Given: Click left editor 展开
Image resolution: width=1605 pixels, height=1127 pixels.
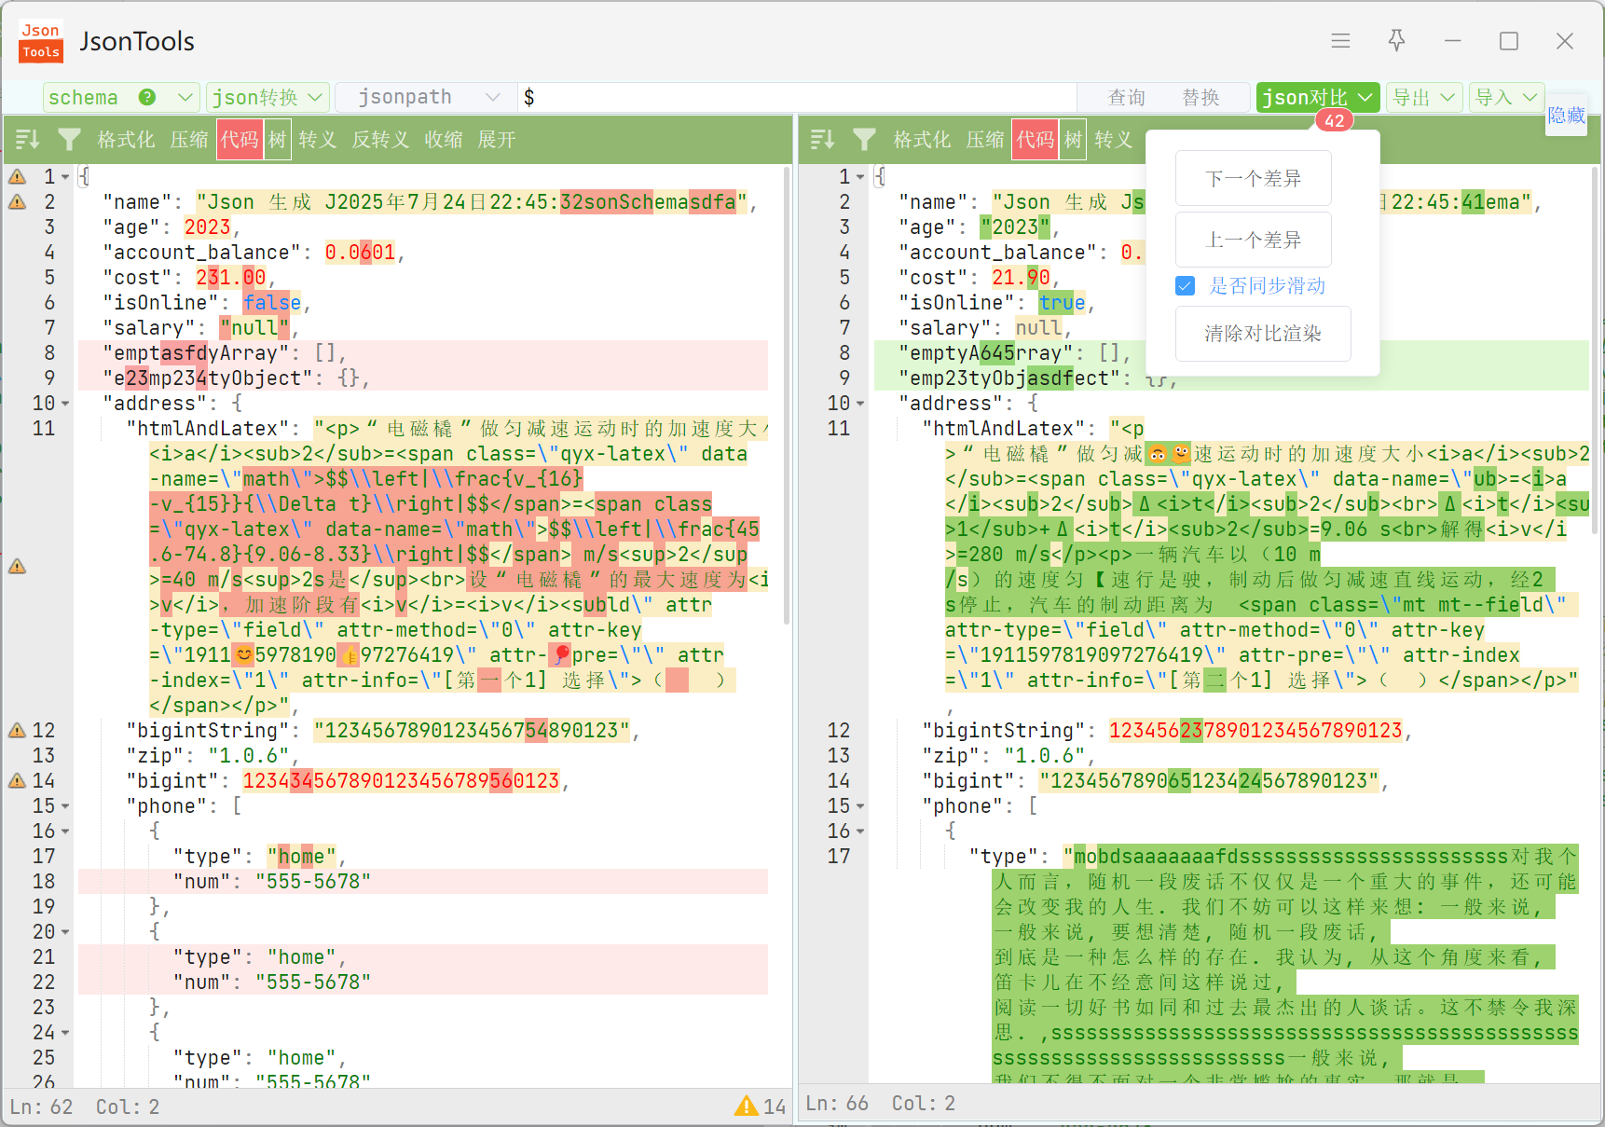Looking at the screenshot, I should [497, 140].
